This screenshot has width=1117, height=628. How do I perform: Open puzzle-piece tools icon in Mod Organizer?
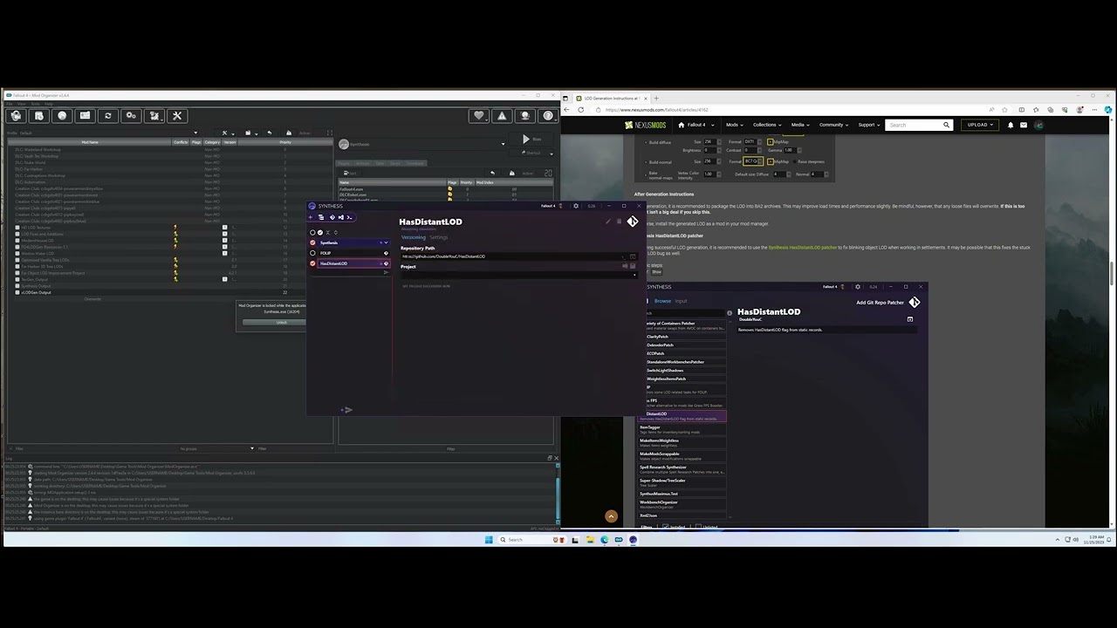(154, 115)
